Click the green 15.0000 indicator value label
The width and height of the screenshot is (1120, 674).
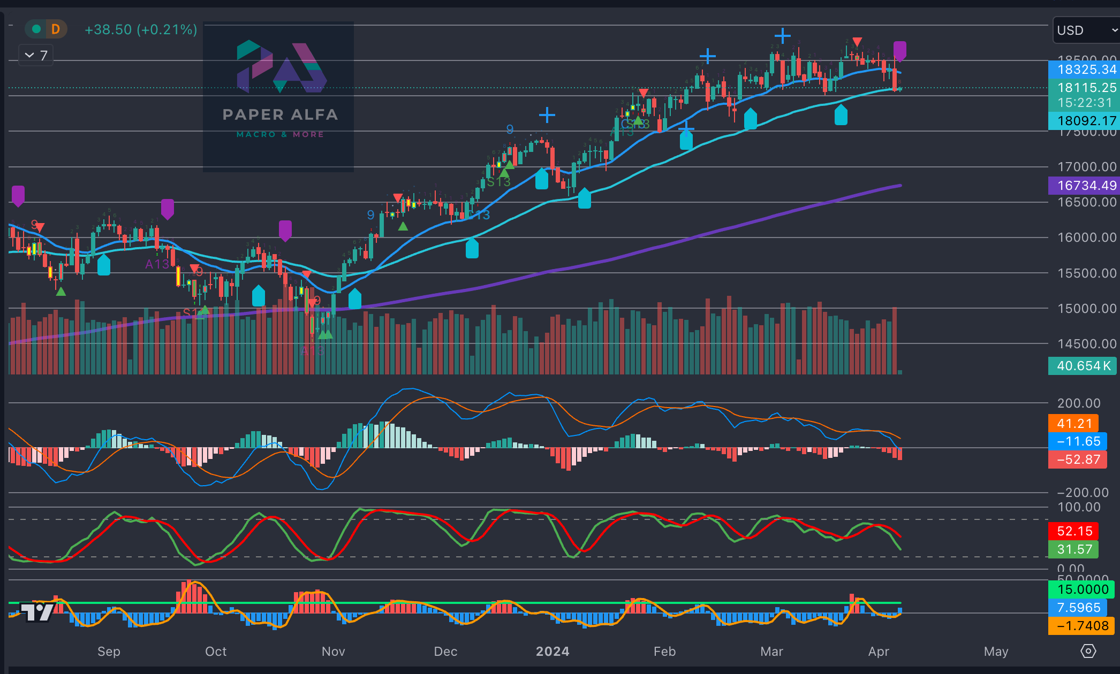pyautogui.click(x=1081, y=589)
